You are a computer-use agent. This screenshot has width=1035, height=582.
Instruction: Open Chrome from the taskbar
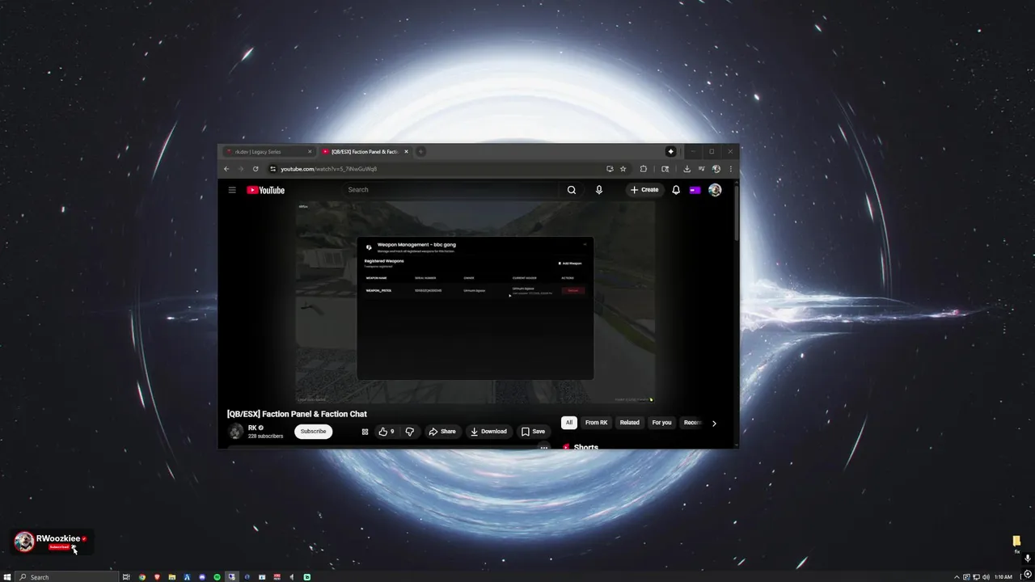142,577
